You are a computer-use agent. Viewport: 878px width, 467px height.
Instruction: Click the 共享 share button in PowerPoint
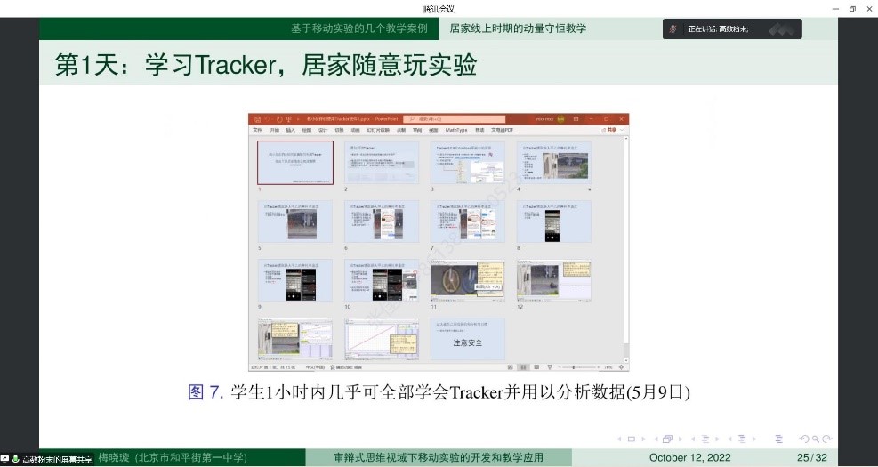coord(611,130)
